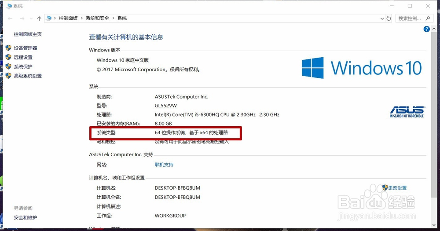
Task: Open 设备管理器 link
Action: pos(26,48)
